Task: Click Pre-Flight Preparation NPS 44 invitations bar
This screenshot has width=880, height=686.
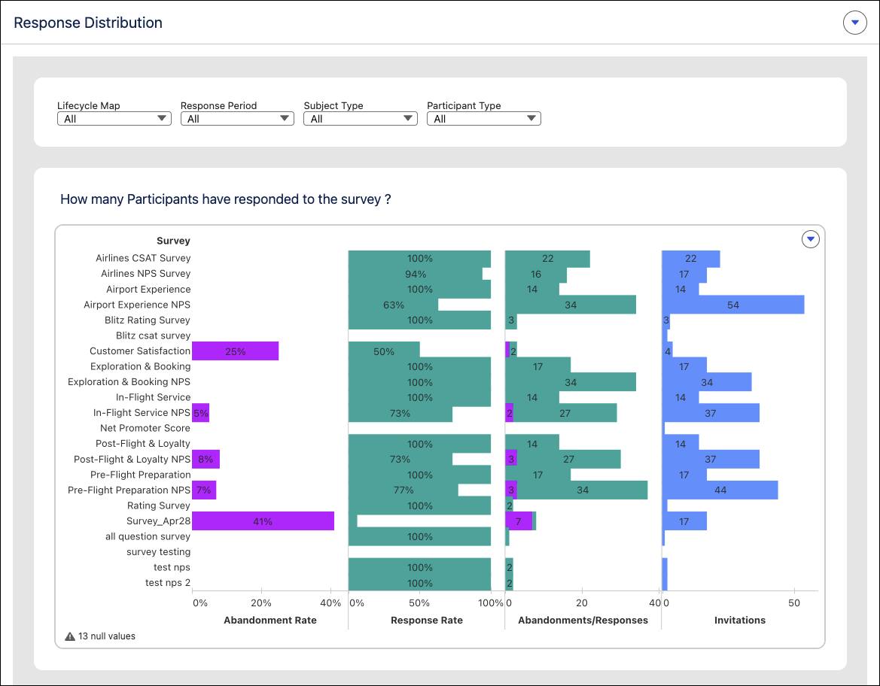Action: [x=720, y=490]
